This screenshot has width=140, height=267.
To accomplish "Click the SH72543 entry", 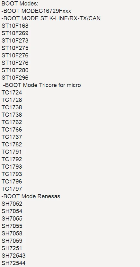I will click(x=13, y=256).
